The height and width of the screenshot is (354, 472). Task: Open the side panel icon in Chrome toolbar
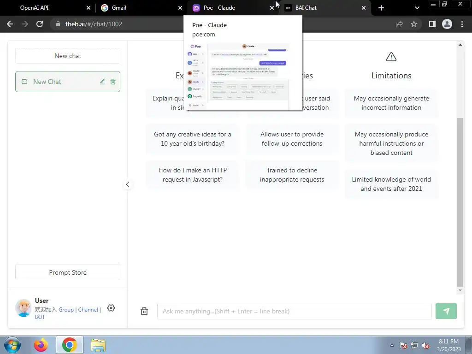tap(432, 24)
